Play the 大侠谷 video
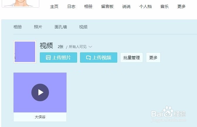 click(x=40, y=92)
